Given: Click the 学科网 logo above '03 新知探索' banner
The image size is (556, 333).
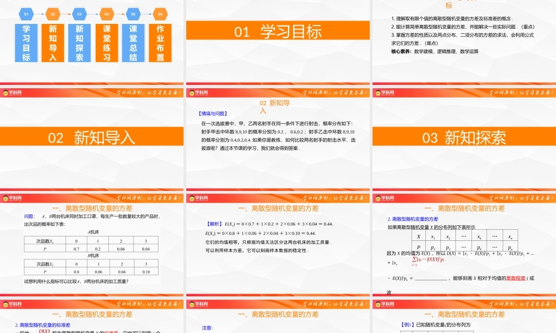Looking at the screenshot, I should point(385,93).
